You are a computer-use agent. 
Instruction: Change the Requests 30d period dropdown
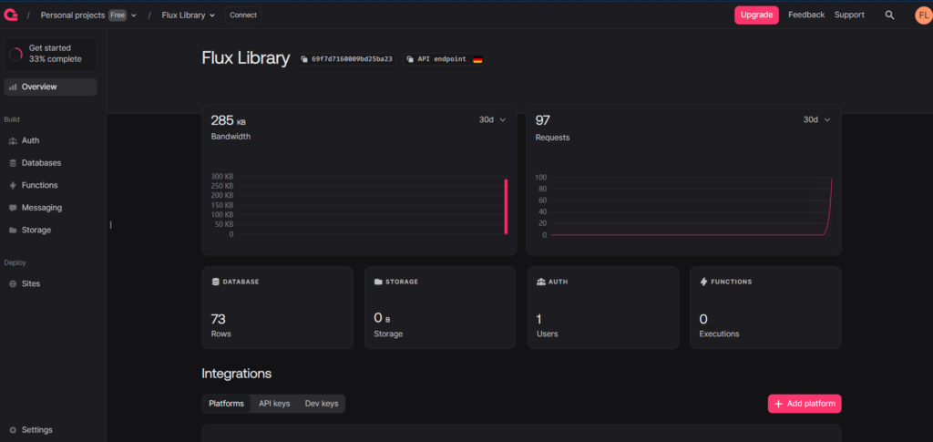point(817,119)
